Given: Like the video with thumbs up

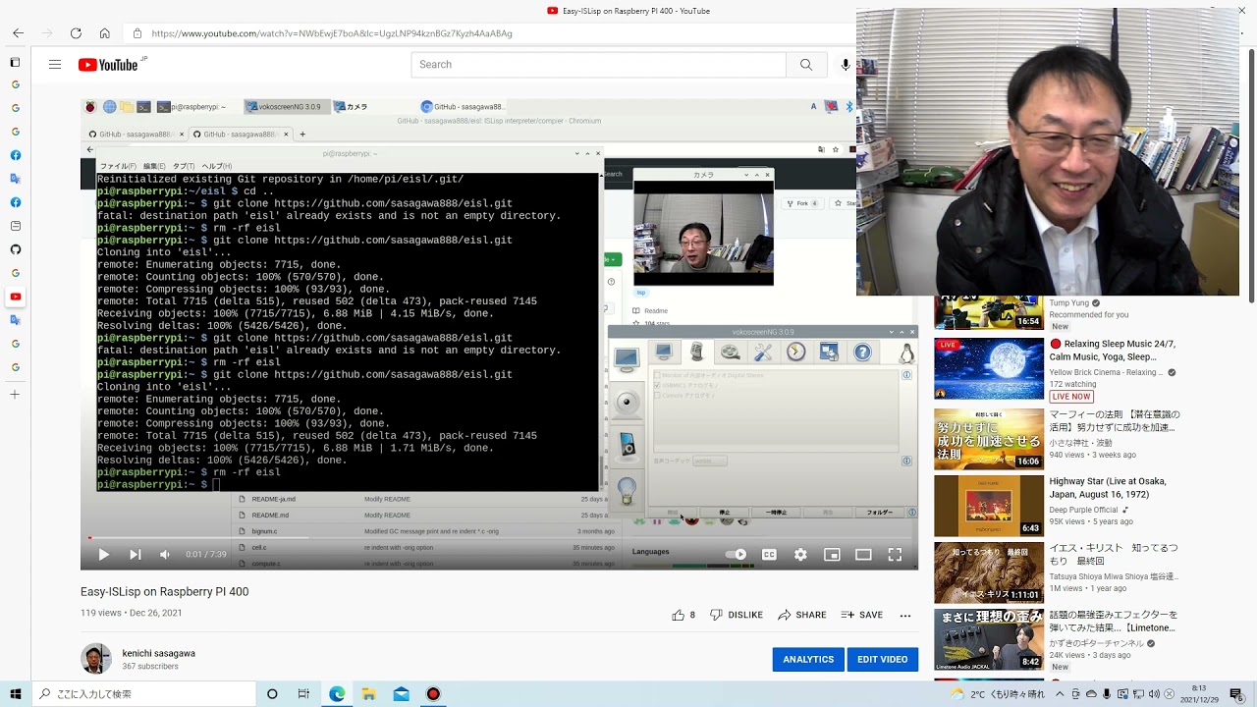Looking at the screenshot, I should point(683,615).
